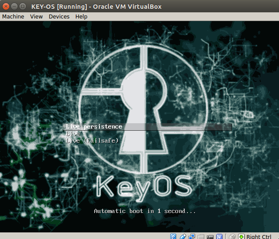The image size is (279, 239).
Task: Click the mouse integration status icon
Action: pyautogui.click(x=232, y=237)
